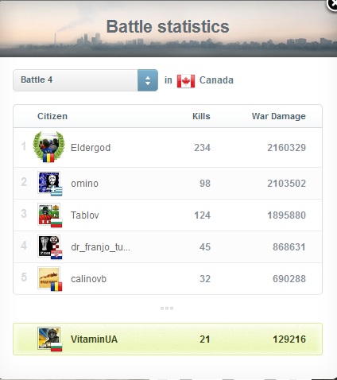The image size is (337, 380).
Task: Open VitaminUA's avatar thumbnail
Action: [x=49, y=339]
